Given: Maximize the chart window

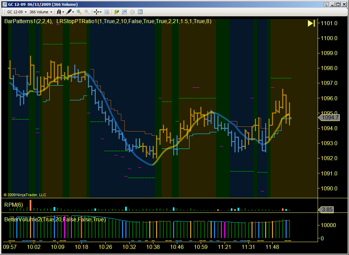Looking at the screenshot, I should click(x=338, y=4).
